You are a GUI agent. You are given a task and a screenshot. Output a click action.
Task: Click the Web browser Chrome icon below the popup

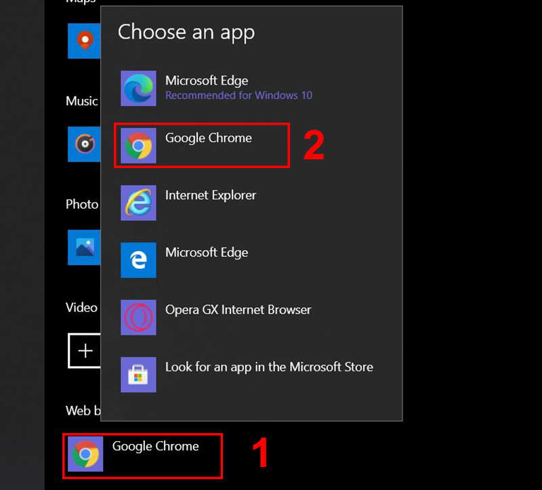pos(85,453)
